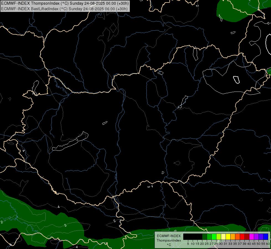Click the legend °C unit label
The width and height of the screenshot is (271, 249).
pos(169,245)
